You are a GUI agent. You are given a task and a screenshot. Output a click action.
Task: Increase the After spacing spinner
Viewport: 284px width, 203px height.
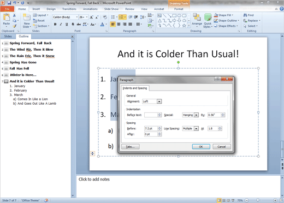159,133
